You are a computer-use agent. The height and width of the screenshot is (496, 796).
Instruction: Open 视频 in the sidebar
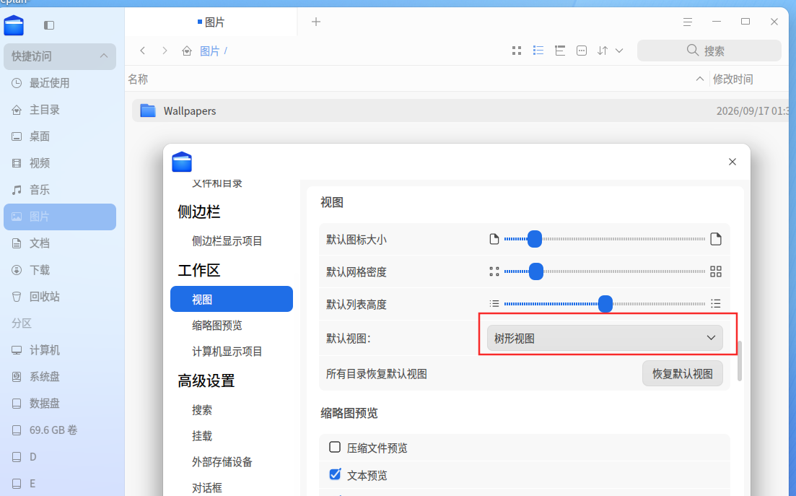[60, 163]
